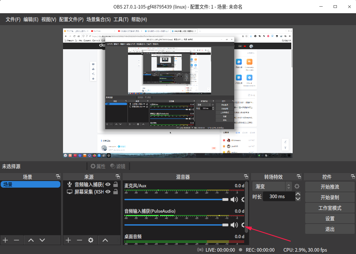Open the 工具(T) menu
This screenshot has width=356, height=254.
point(121,19)
